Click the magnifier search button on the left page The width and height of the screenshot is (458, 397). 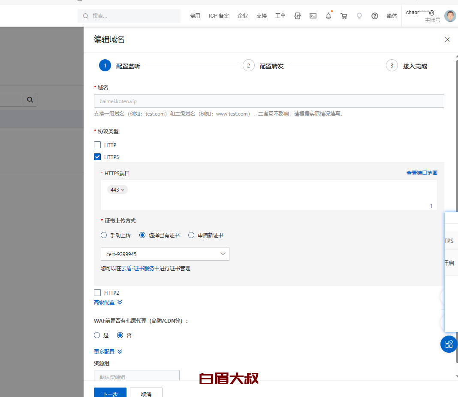[x=30, y=100]
